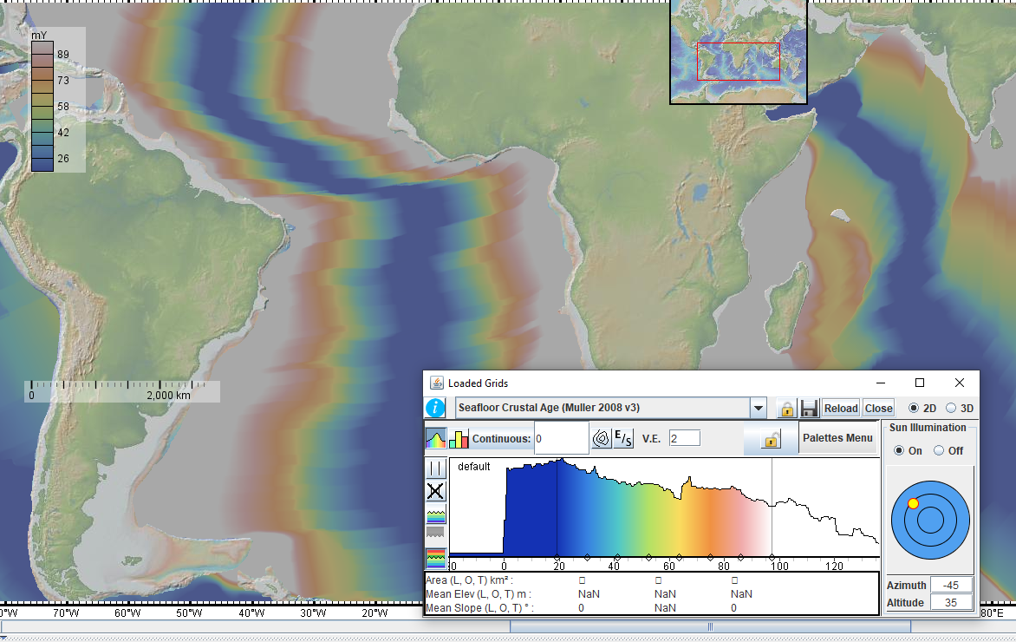Click the save grid floppy disk icon
The height and width of the screenshot is (642, 1016).
(x=810, y=409)
